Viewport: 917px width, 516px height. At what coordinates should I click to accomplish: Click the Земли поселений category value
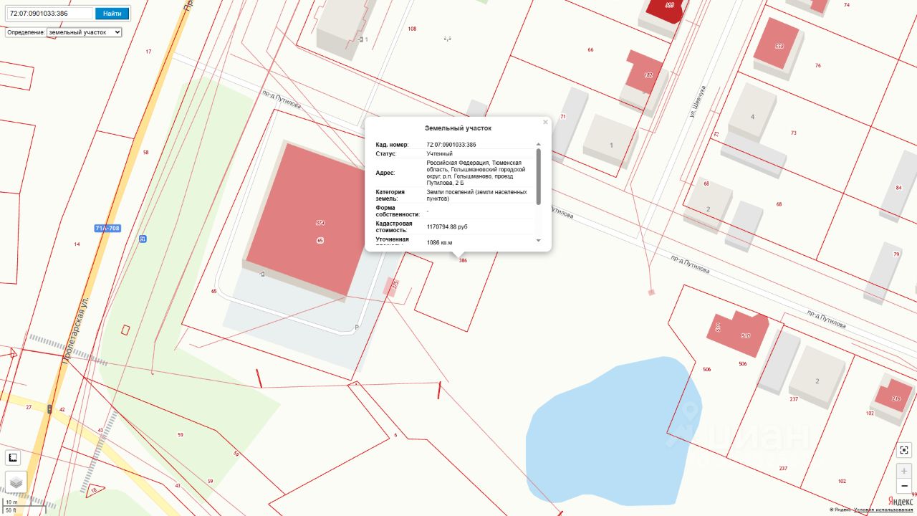[475, 195]
